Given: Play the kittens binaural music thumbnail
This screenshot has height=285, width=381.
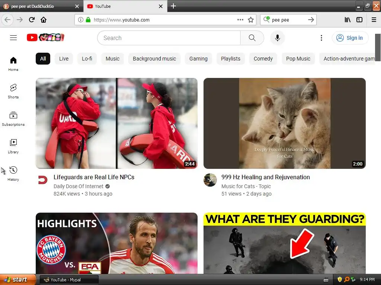Looking at the screenshot, I should [x=285, y=123].
